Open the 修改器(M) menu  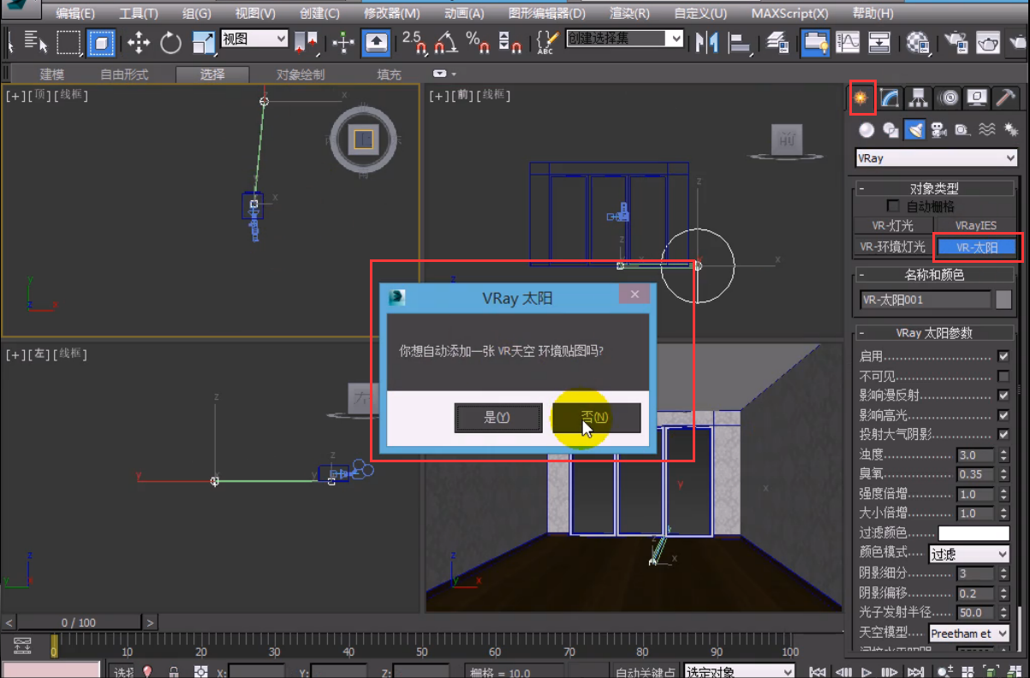click(x=391, y=14)
